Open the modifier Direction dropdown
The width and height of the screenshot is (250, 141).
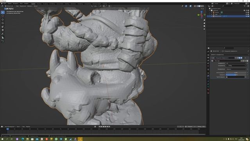236,69
